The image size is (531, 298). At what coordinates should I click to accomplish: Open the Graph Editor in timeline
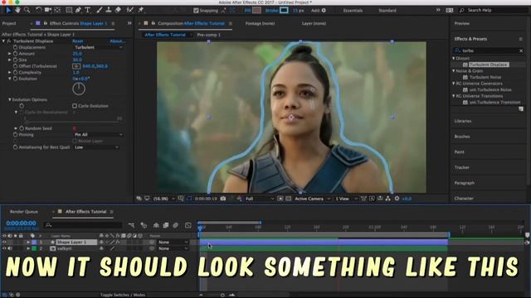[188, 225]
